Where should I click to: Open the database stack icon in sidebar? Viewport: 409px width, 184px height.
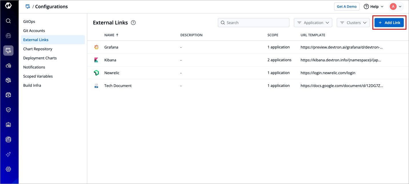(8, 139)
